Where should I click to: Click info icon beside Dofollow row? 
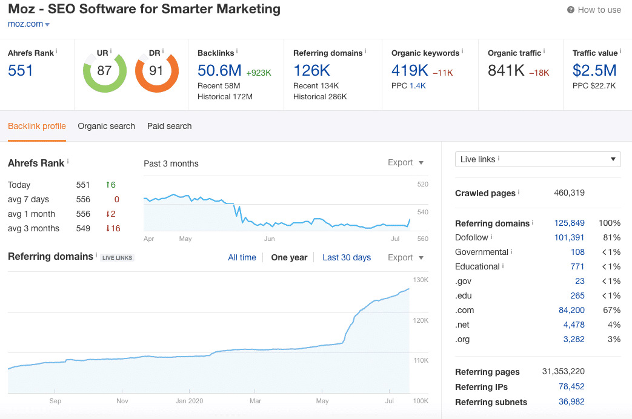[491, 237]
